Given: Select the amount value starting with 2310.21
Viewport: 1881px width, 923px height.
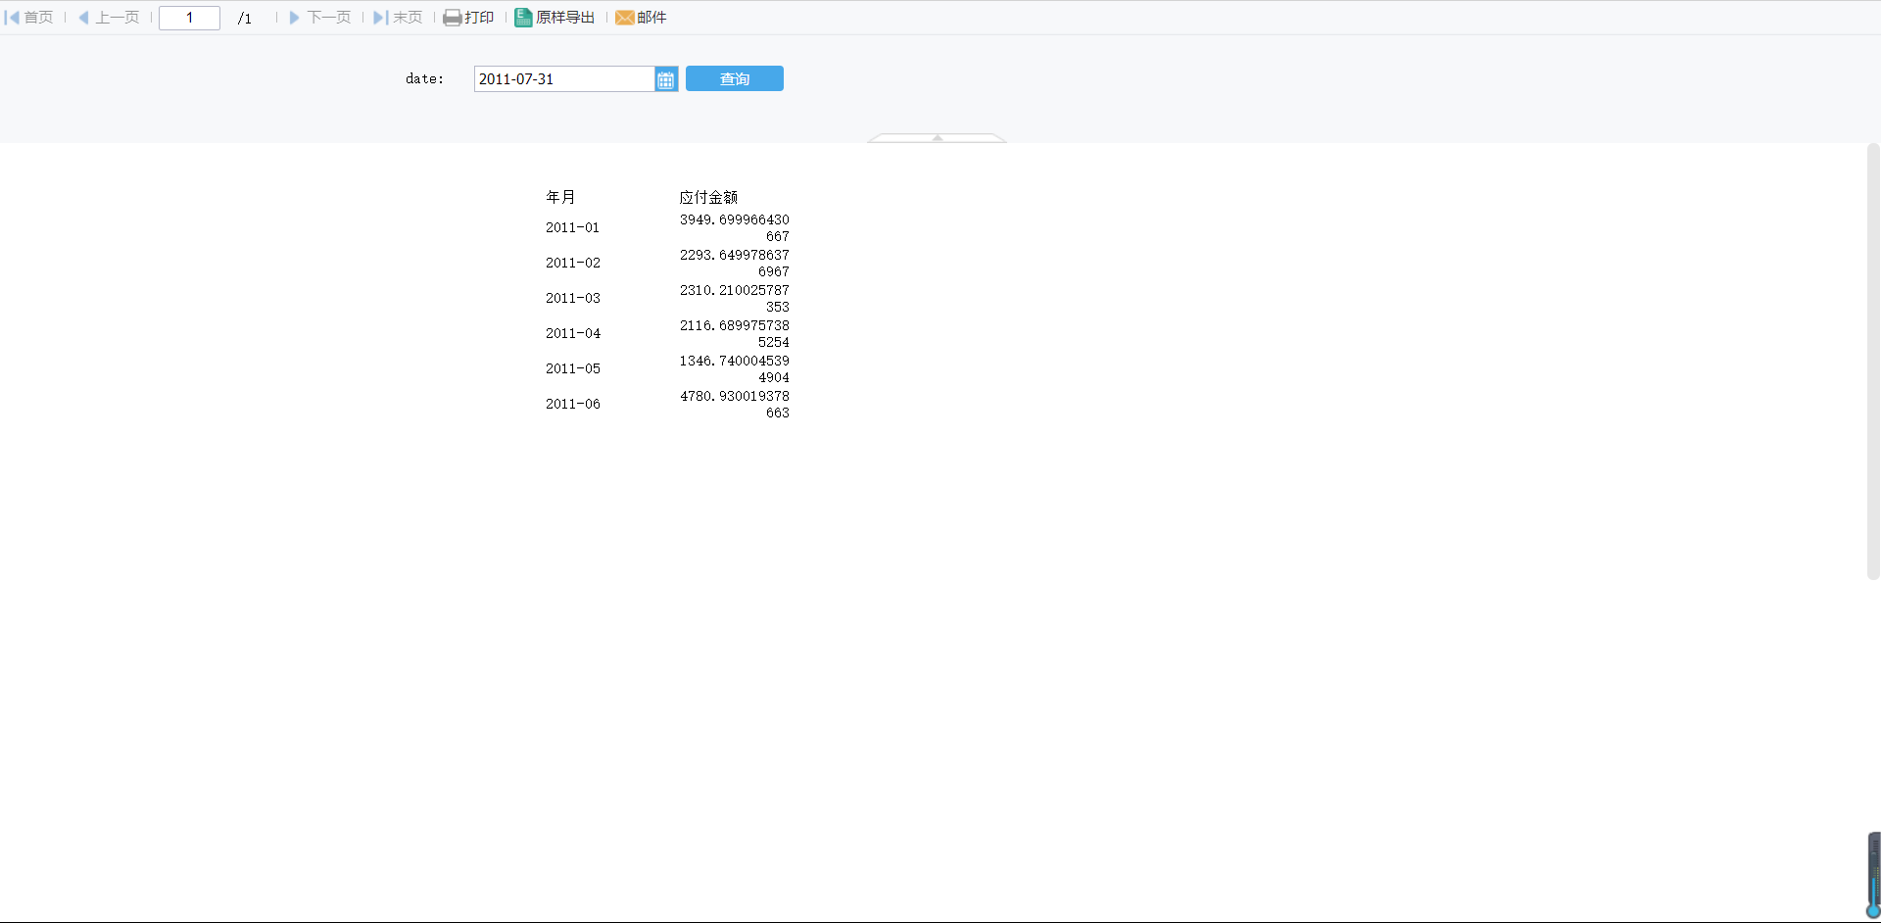Looking at the screenshot, I should pyautogui.click(x=734, y=298).
